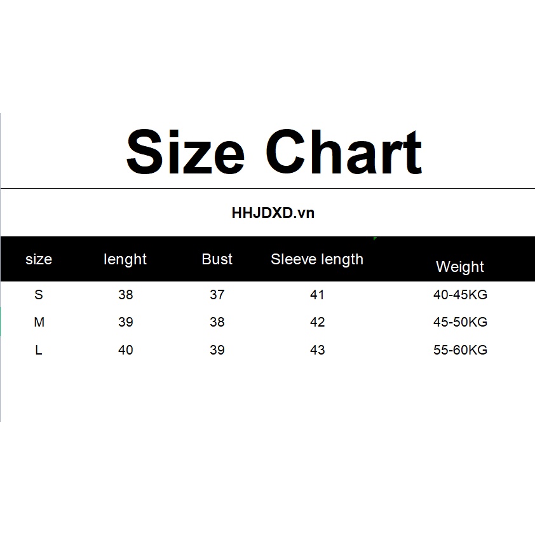Click length value 38 in S row
The image size is (535, 535).
(x=126, y=295)
